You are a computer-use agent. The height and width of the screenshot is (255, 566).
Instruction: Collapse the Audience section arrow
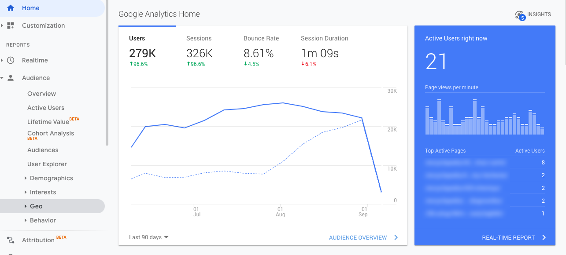2,78
